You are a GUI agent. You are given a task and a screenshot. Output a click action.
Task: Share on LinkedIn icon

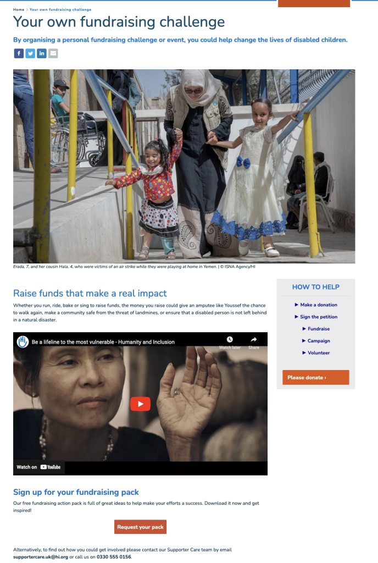[x=42, y=53]
